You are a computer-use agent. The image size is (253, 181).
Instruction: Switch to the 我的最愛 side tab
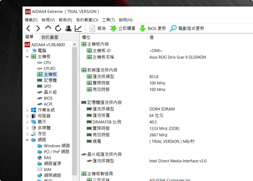pos(50,37)
